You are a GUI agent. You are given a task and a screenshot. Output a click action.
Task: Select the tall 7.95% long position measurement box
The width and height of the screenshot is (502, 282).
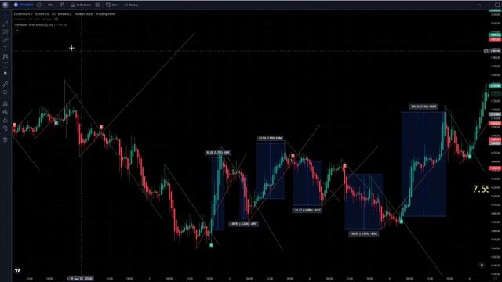(424, 164)
